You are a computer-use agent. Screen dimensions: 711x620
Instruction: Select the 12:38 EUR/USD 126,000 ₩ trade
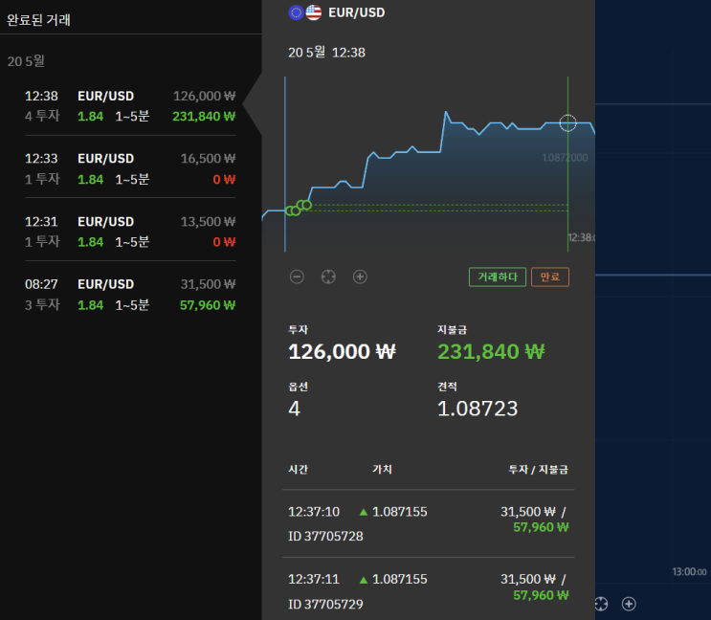130,106
